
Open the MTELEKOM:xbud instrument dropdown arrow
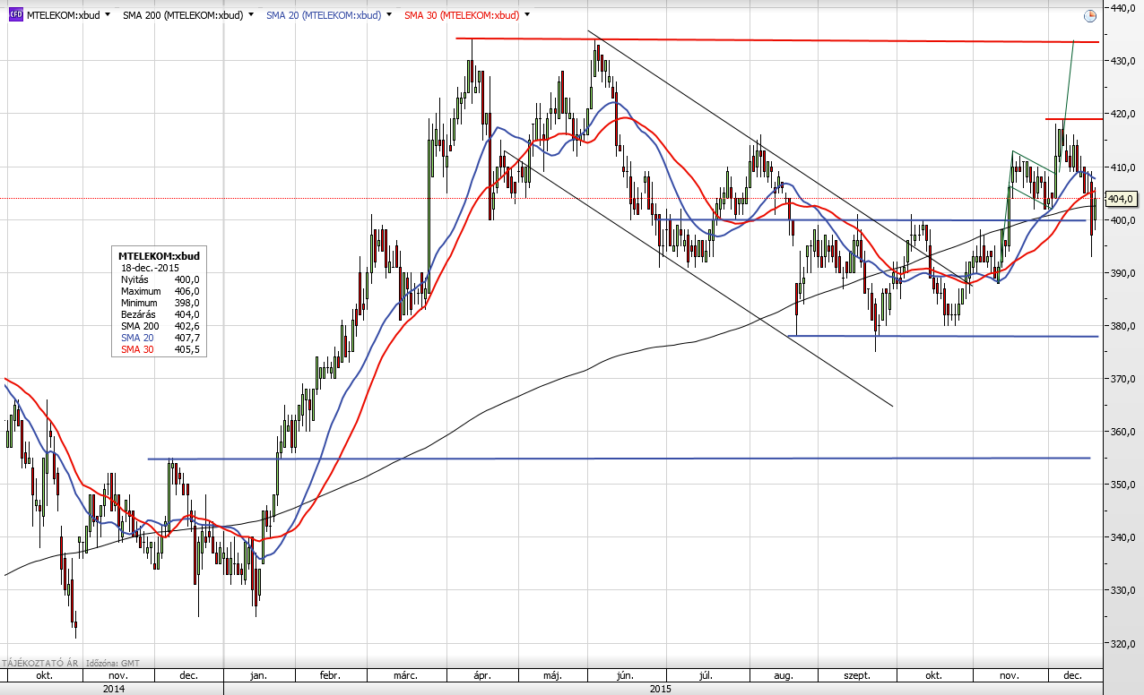coord(108,15)
